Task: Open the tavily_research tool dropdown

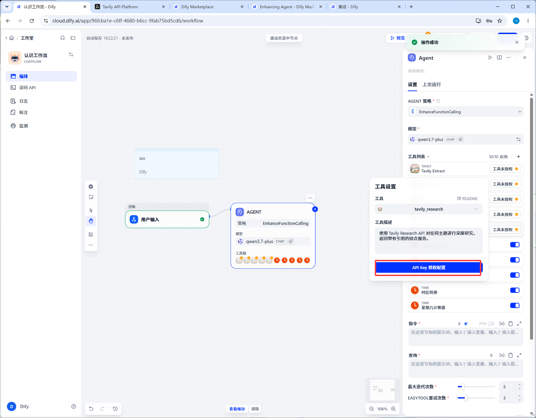Action: [x=429, y=209]
